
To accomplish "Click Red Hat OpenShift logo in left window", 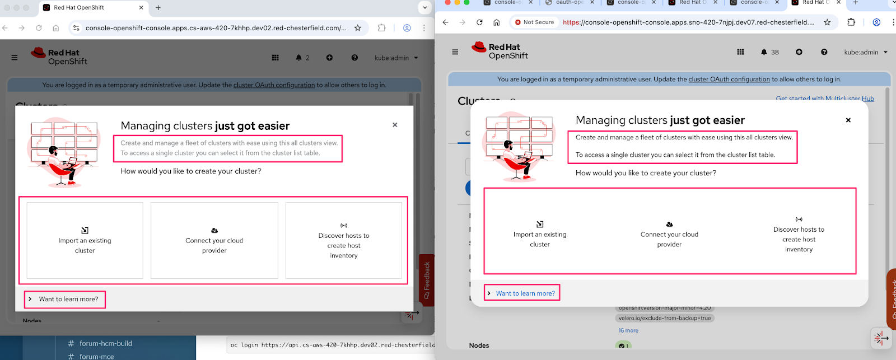I will click(x=59, y=57).
